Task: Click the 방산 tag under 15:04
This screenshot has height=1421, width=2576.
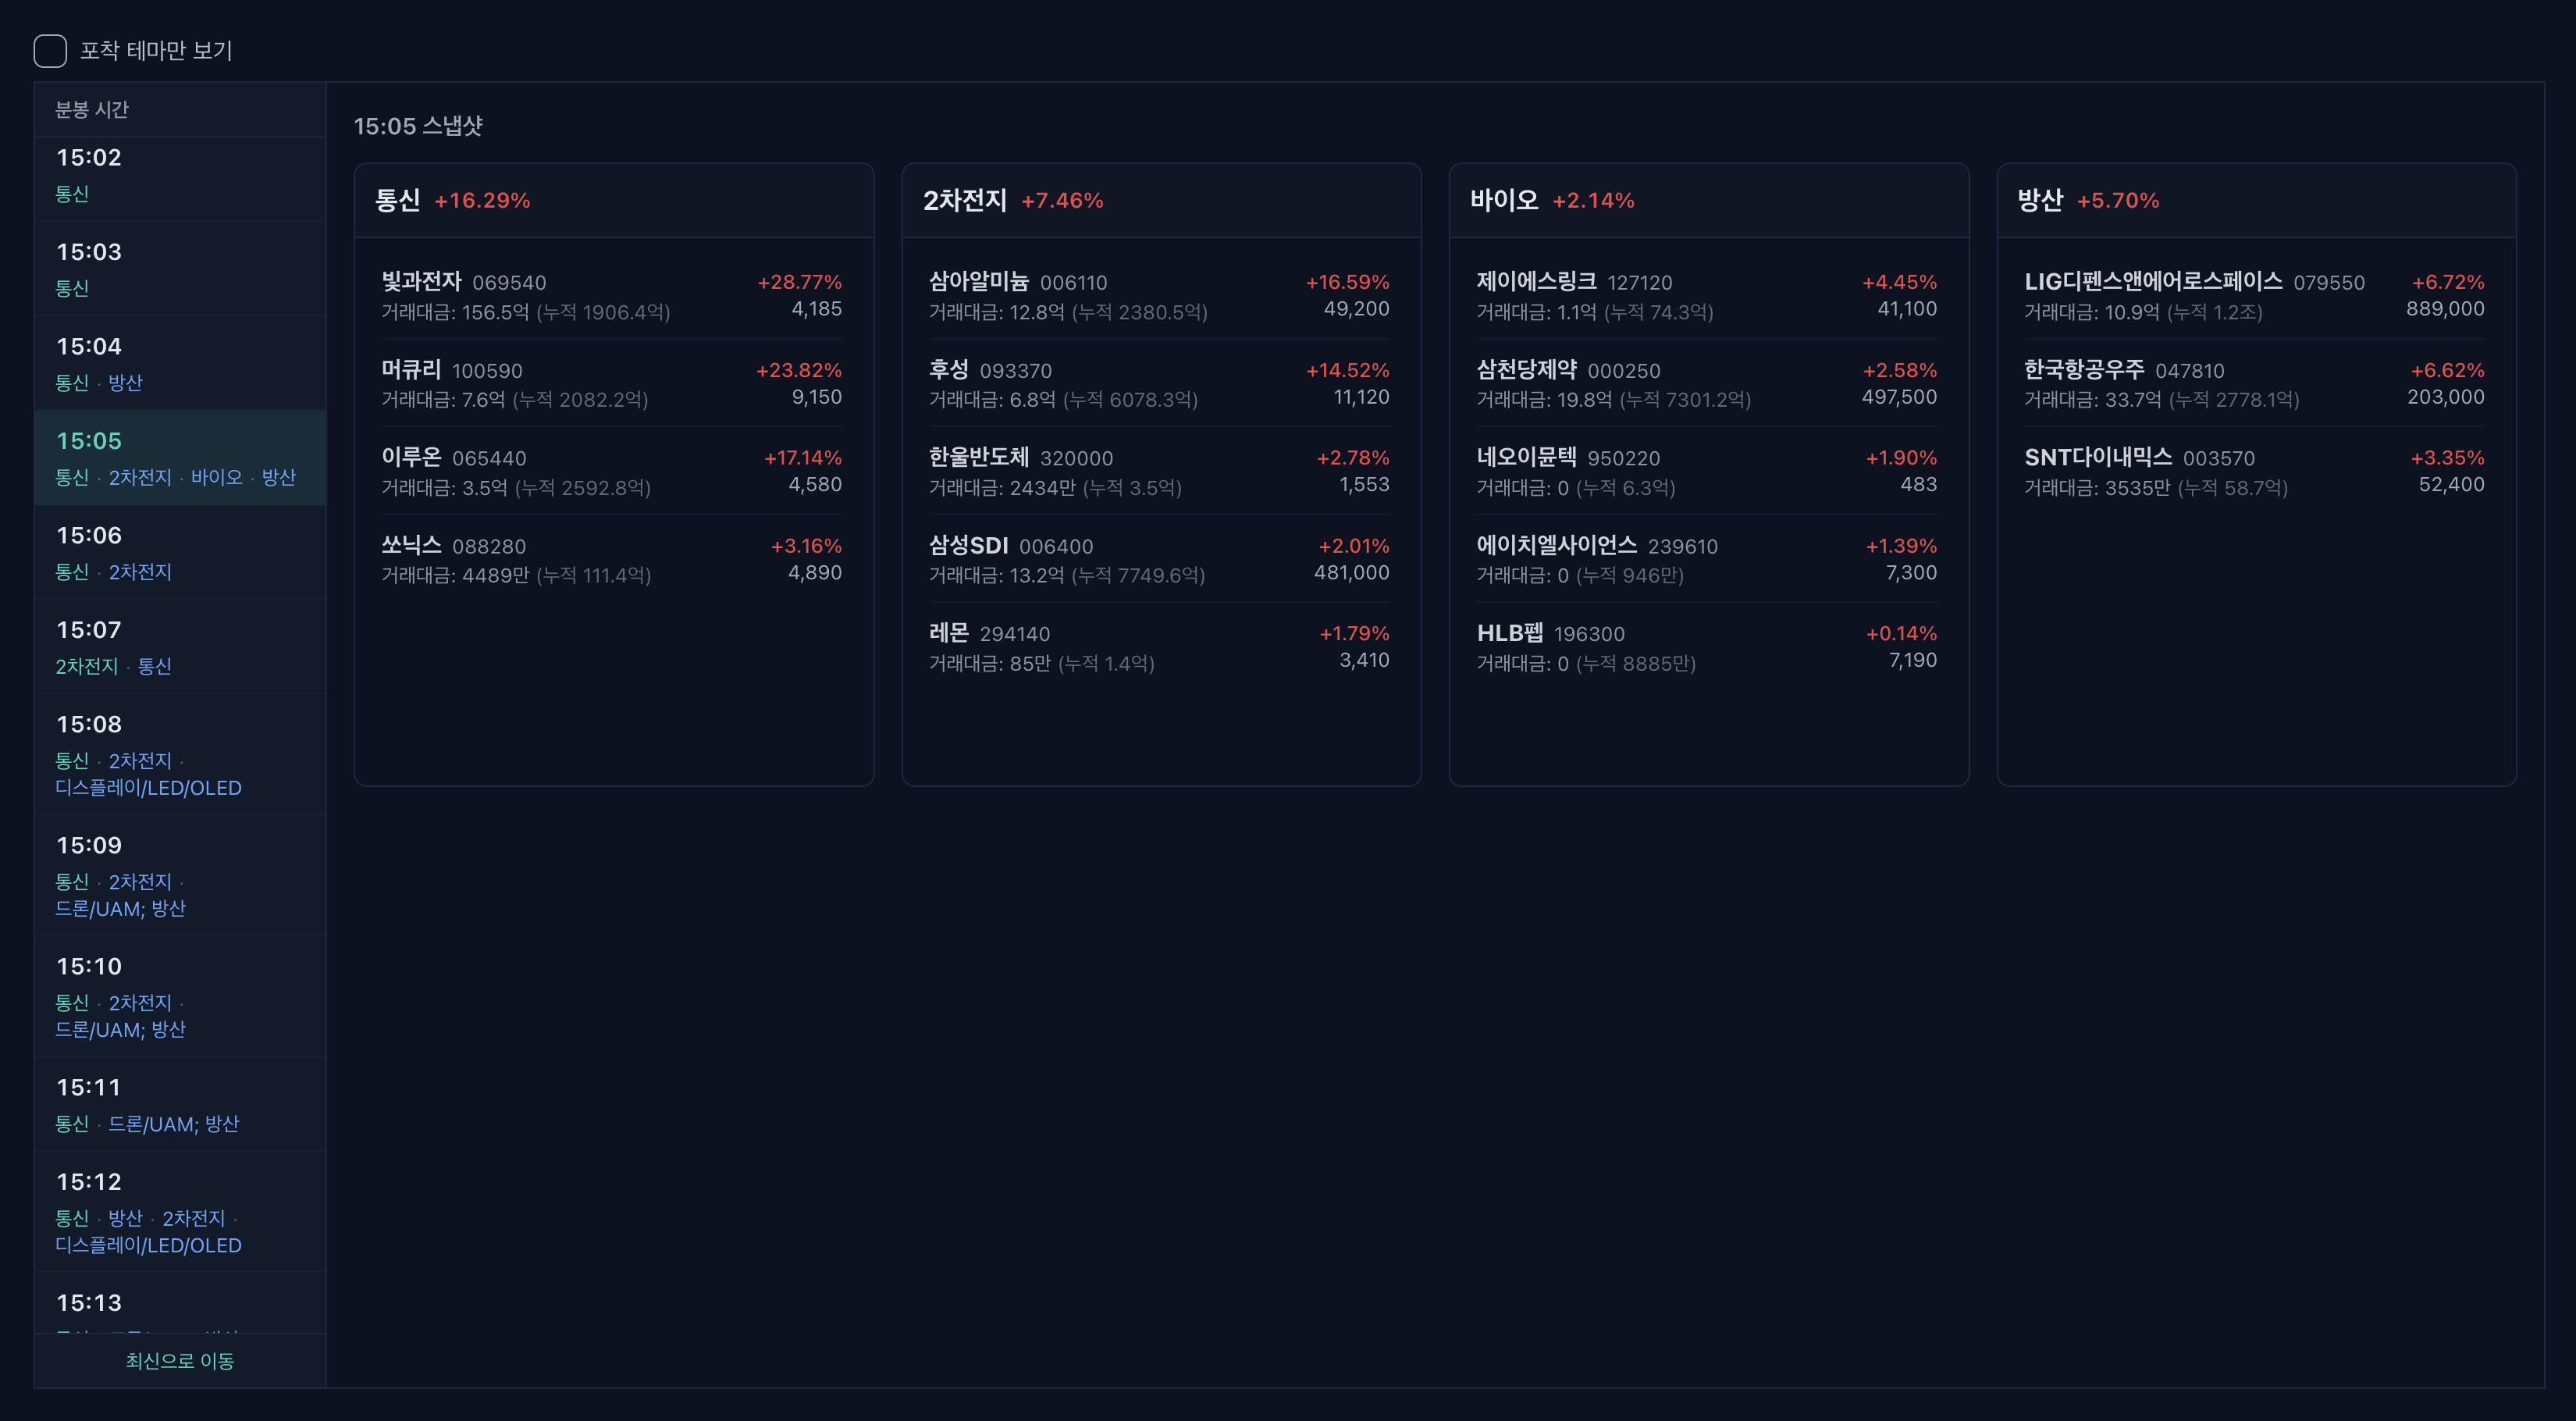Action: point(125,383)
